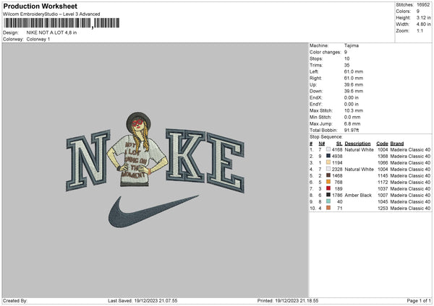Click the Natural White swatch with 2328 stitches
Image resolution: width=434 pixels, height=306 pixels.
(x=328, y=169)
